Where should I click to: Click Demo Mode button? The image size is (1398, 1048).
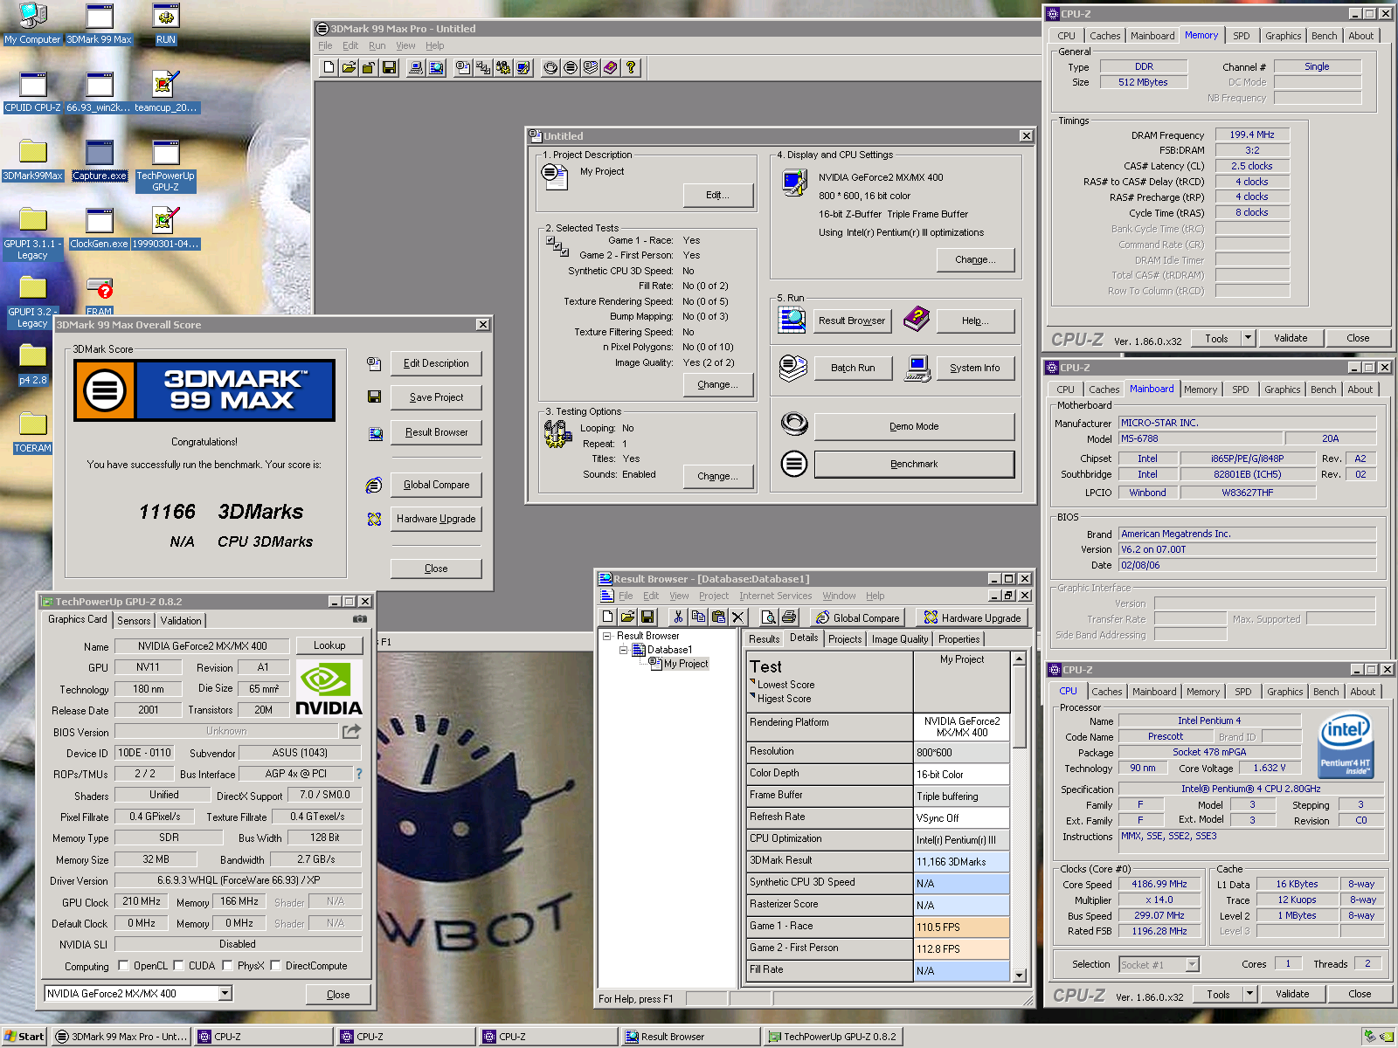click(914, 426)
